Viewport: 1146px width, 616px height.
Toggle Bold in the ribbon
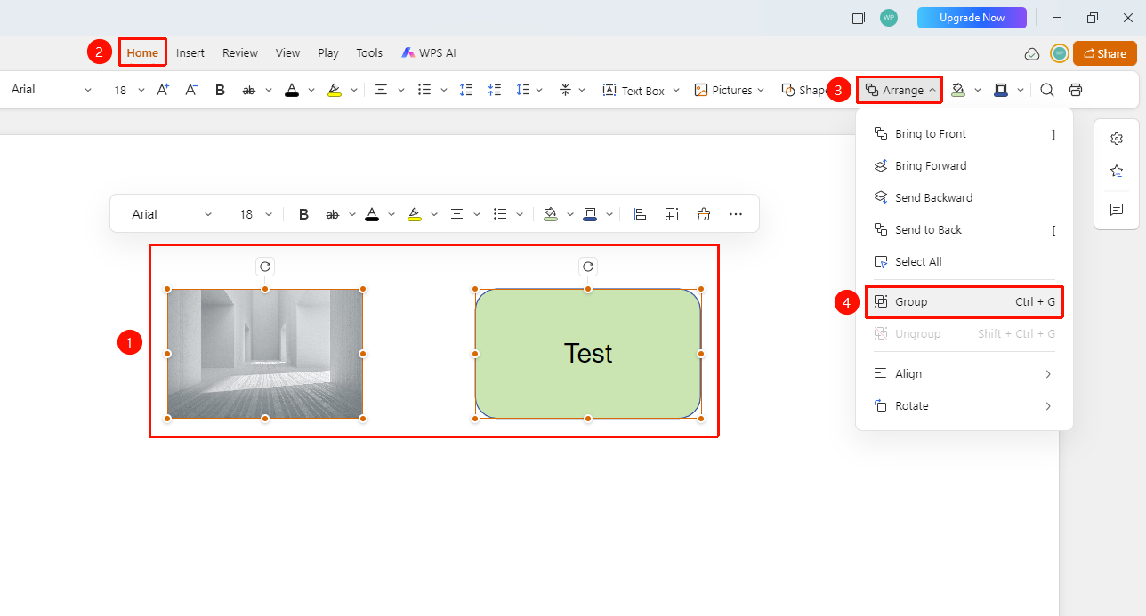(220, 90)
